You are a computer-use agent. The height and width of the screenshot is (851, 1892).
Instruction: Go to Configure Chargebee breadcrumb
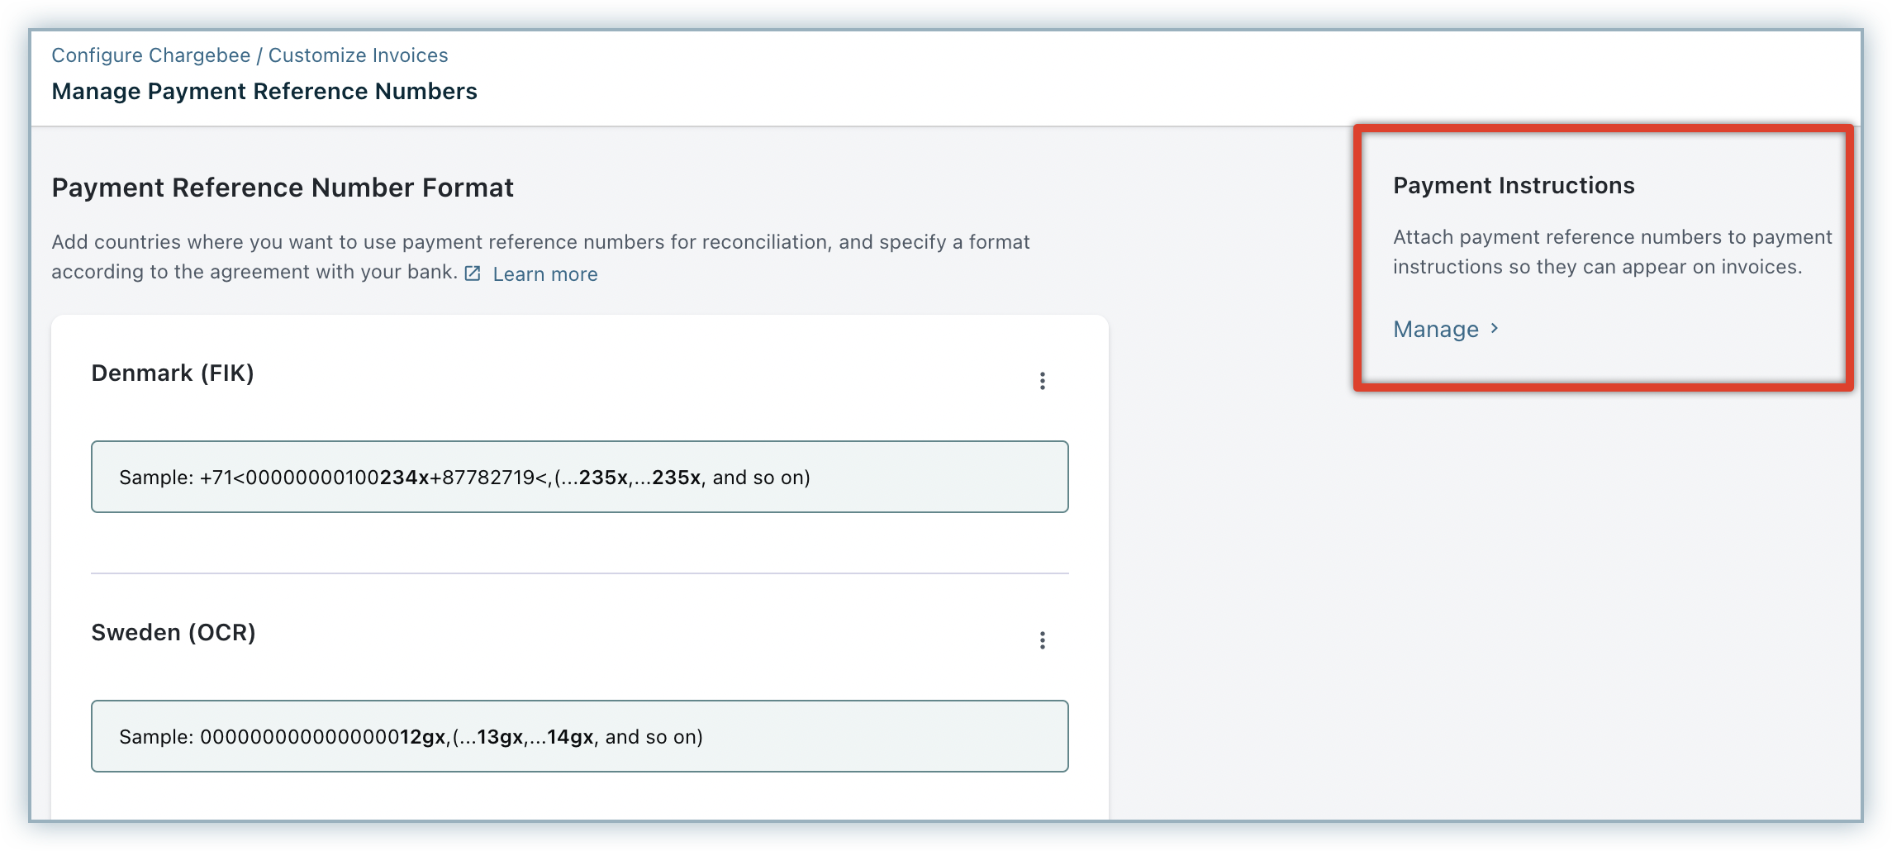coord(150,55)
